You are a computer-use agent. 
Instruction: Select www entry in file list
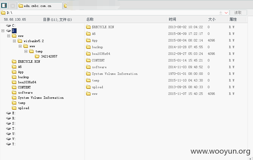95,94
